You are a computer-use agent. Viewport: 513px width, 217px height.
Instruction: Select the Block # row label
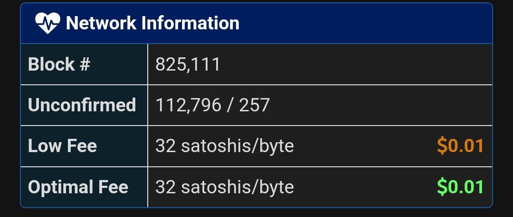pyautogui.click(x=59, y=64)
